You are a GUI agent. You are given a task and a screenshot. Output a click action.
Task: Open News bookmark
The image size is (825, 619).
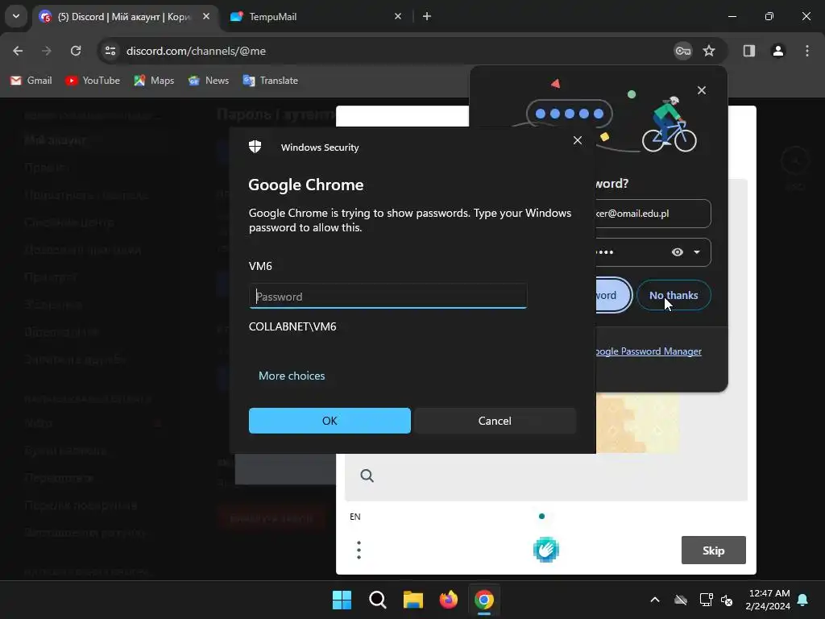(x=209, y=81)
